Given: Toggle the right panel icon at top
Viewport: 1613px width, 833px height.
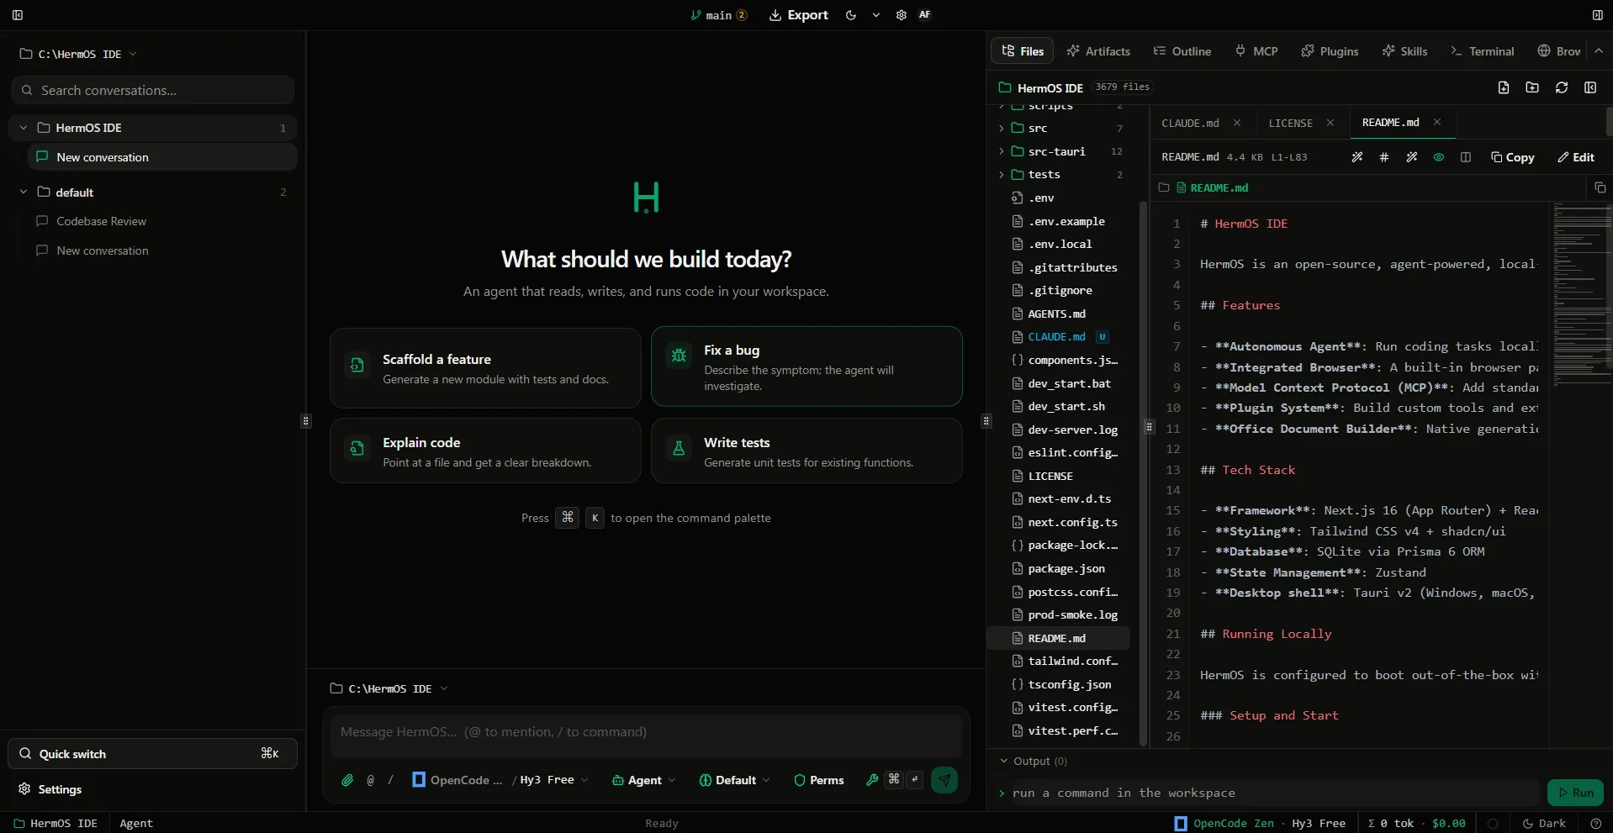Looking at the screenshot, I should click(x=1597, y=15).
